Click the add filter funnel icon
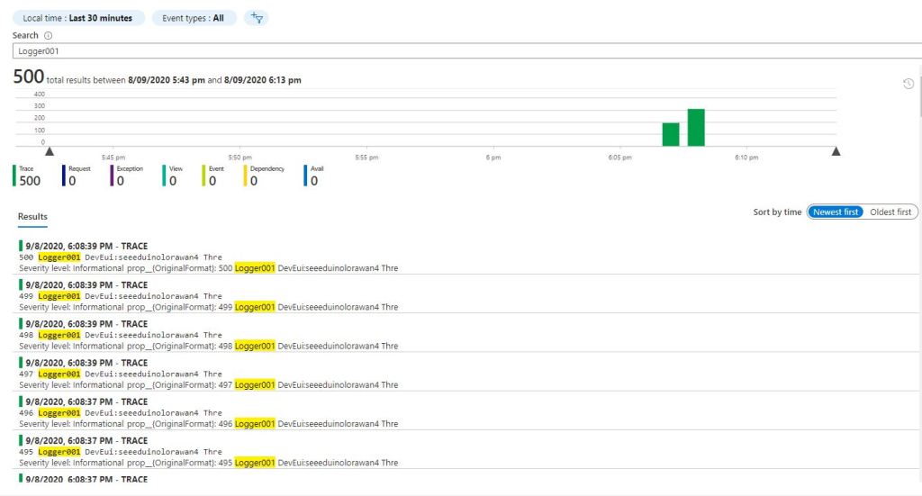Image resolution: width=922 pixels, height=496 pixels. pos(256,18)
